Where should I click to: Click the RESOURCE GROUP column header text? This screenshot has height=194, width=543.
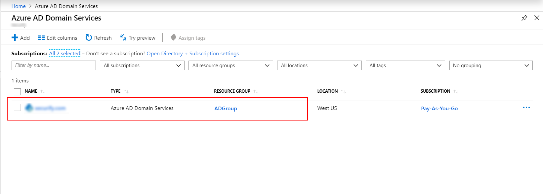[x=232, y=91]
